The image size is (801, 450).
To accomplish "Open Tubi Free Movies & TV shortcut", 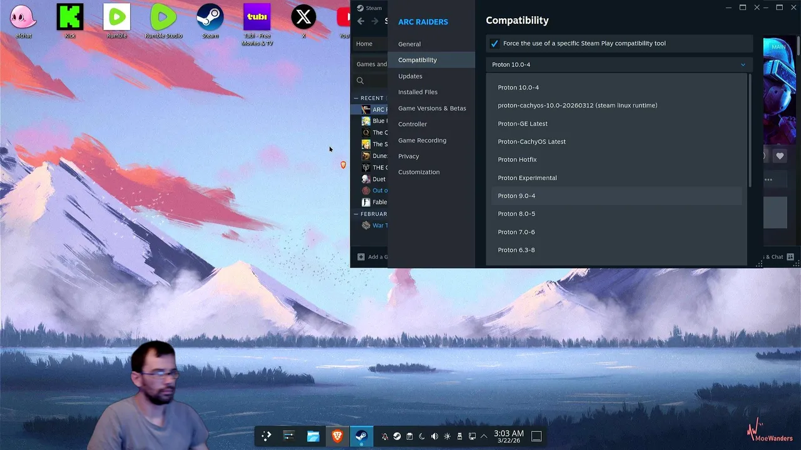I will point(257,25).
